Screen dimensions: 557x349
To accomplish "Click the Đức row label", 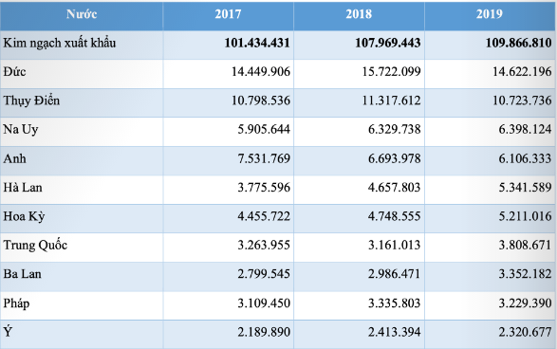I will point(14,72).
